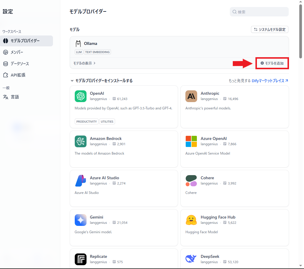Click the puzzle icon beside API拡張
Viewport: 304px width, 269px height.
point(6,75)
